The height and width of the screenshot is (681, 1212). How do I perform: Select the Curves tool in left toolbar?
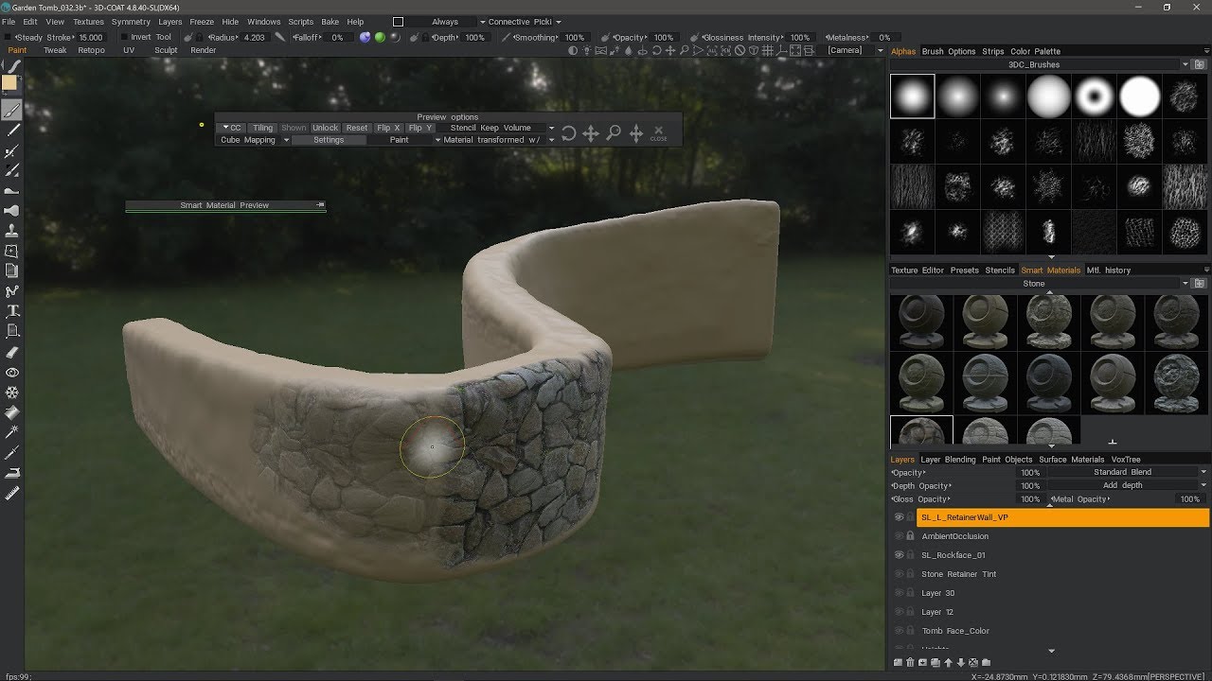12,291
